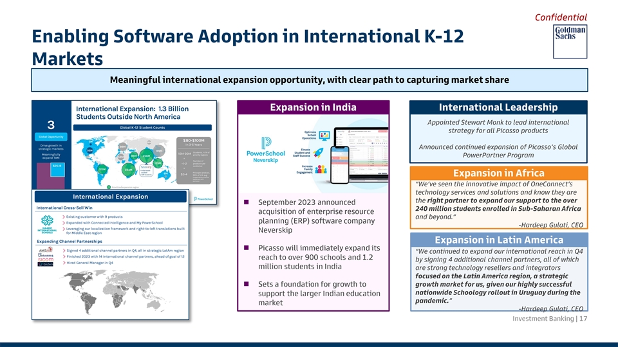Click the inner International Expansion title bar
Screen dimensions: 618x347
[x=109, y=197]
